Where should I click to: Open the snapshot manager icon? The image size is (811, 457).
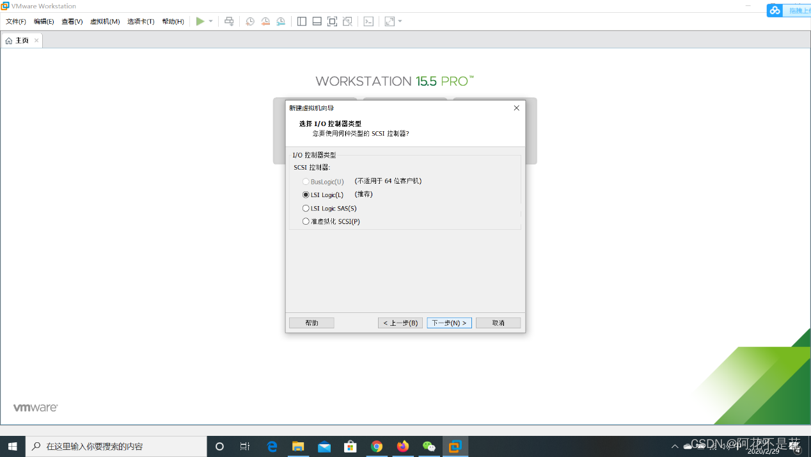pyautogui.click(x=281, y=21)
